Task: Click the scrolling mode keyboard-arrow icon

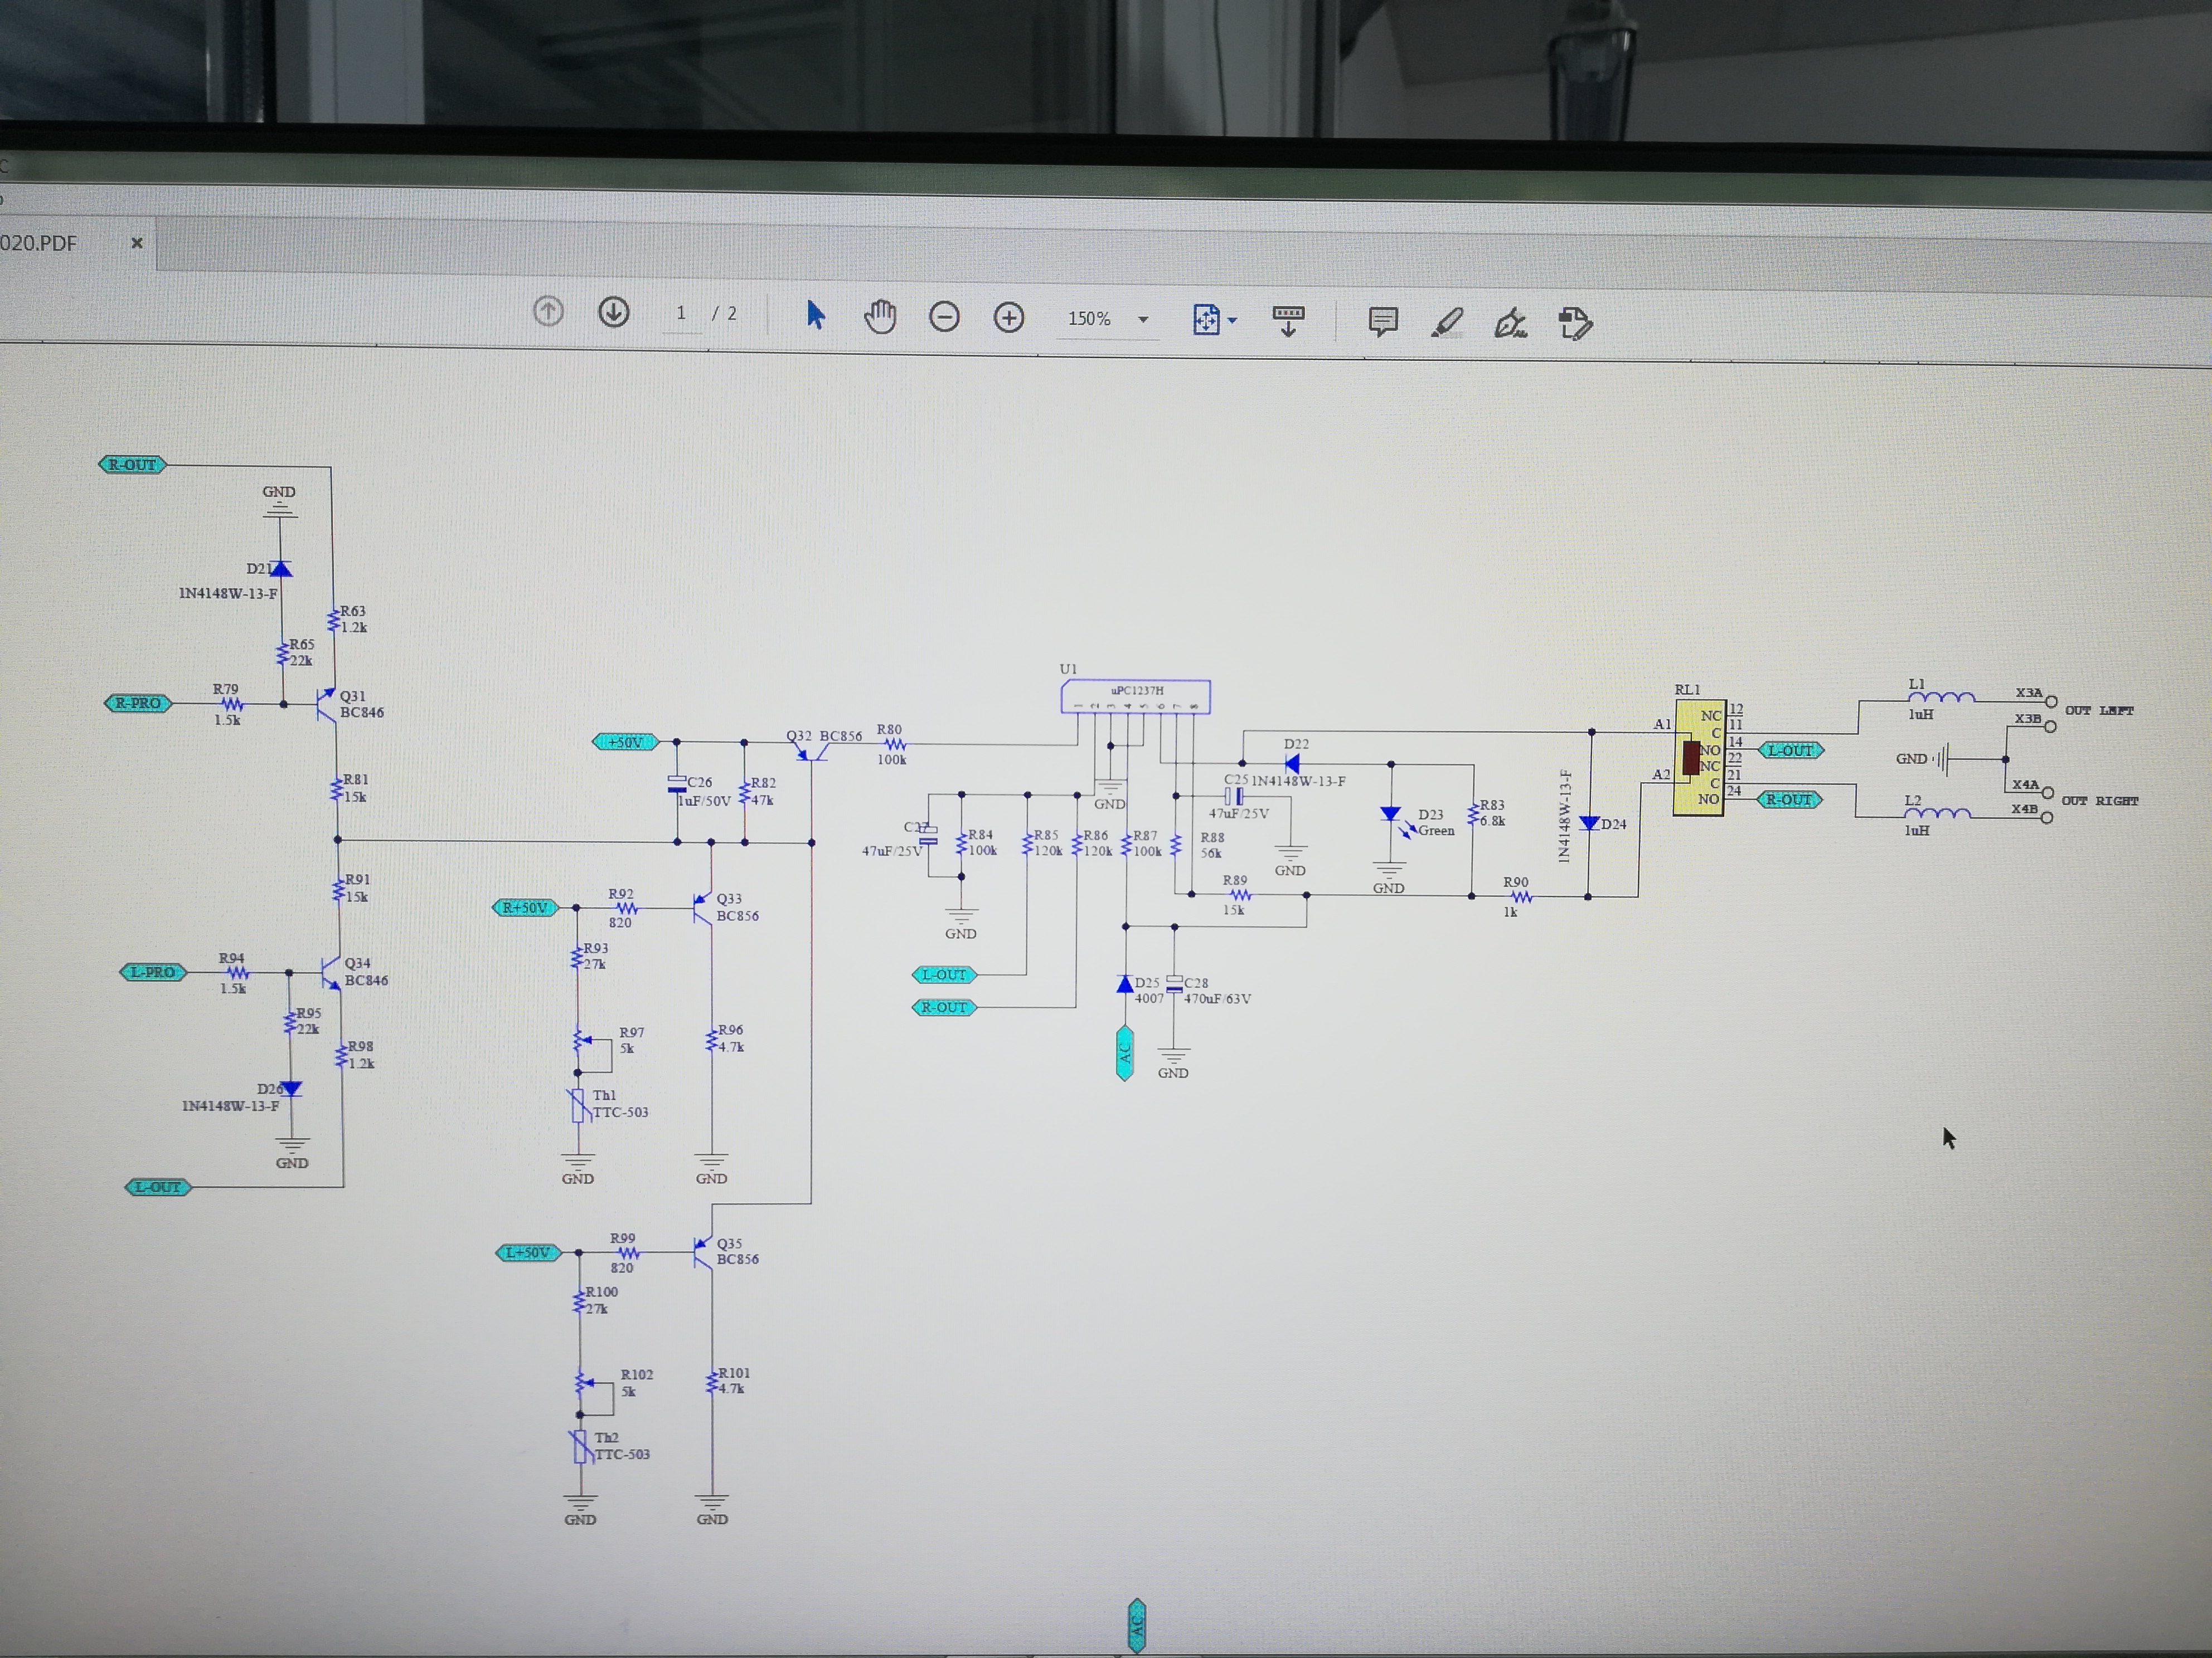Action: [1288, 321]
